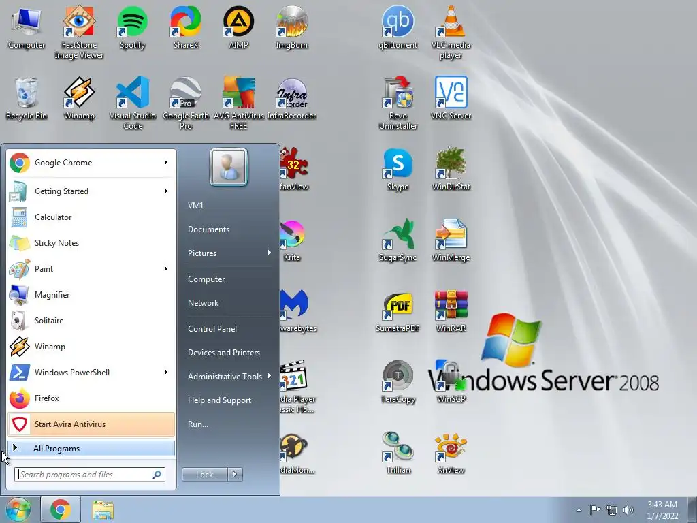The height and width of the screenshot is (523, 697).
Task: Expand Windows PowerShell submenu arrow
Action: 166,373
